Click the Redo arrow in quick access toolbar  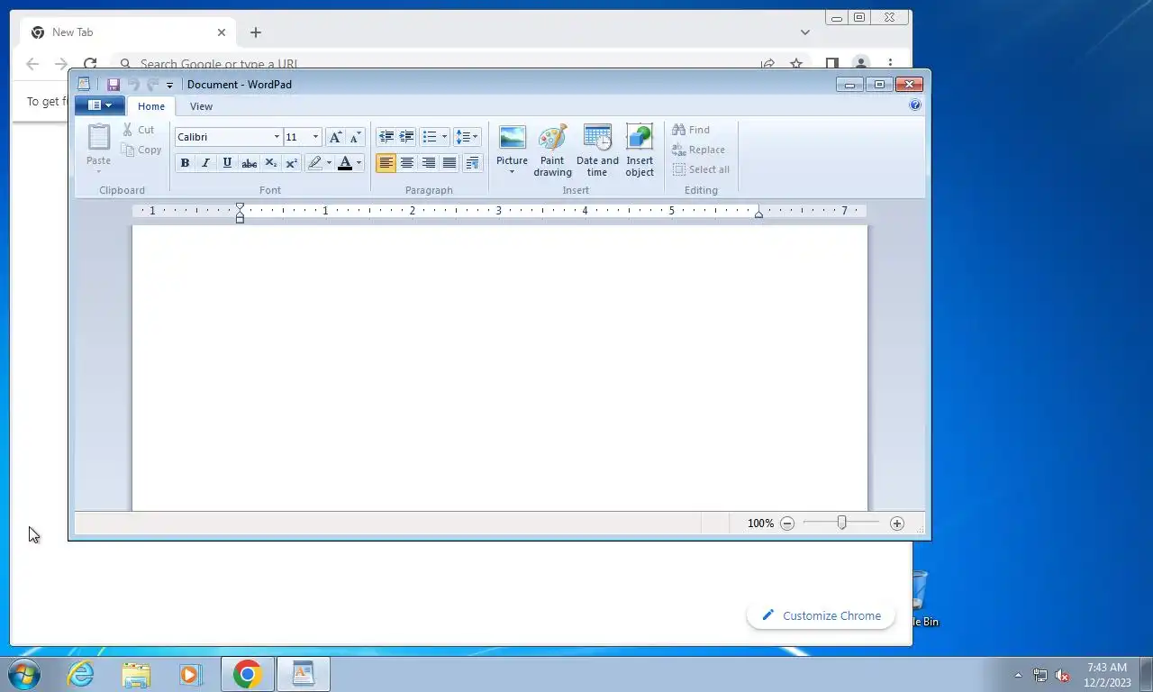click(153, 85)
